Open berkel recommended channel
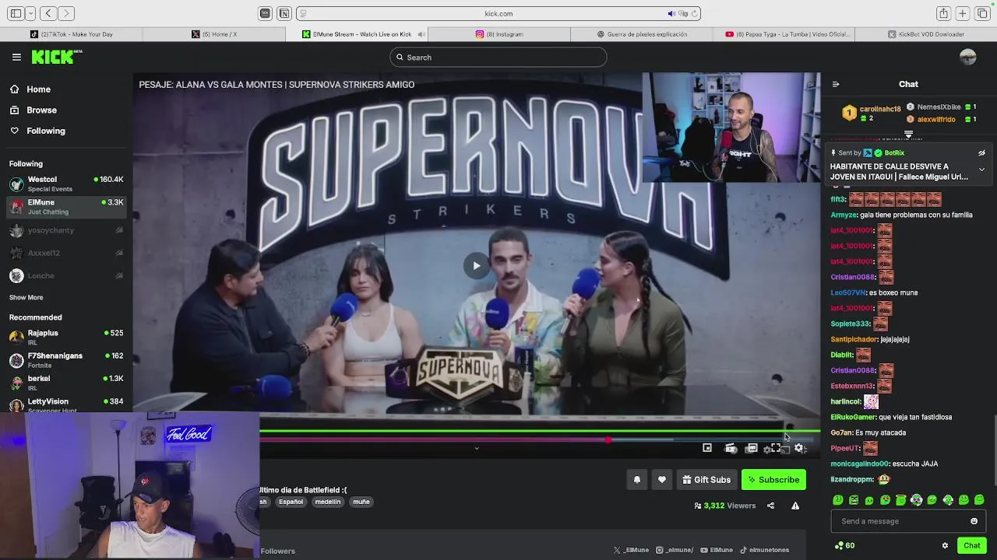 pyautogui.click(x=66, y=383)
